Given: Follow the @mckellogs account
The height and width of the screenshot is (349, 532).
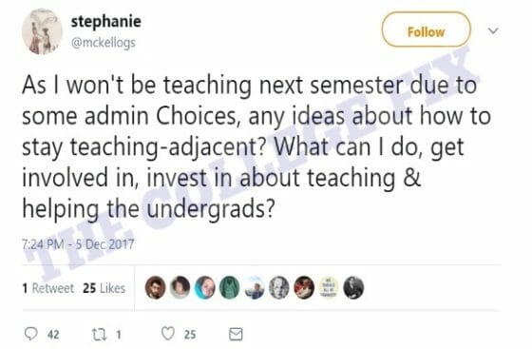Looking at the screenshot, I should [426, 29].
